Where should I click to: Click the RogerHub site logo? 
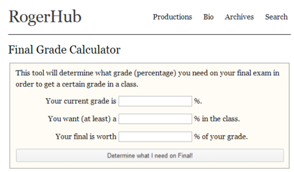(45, 17)
